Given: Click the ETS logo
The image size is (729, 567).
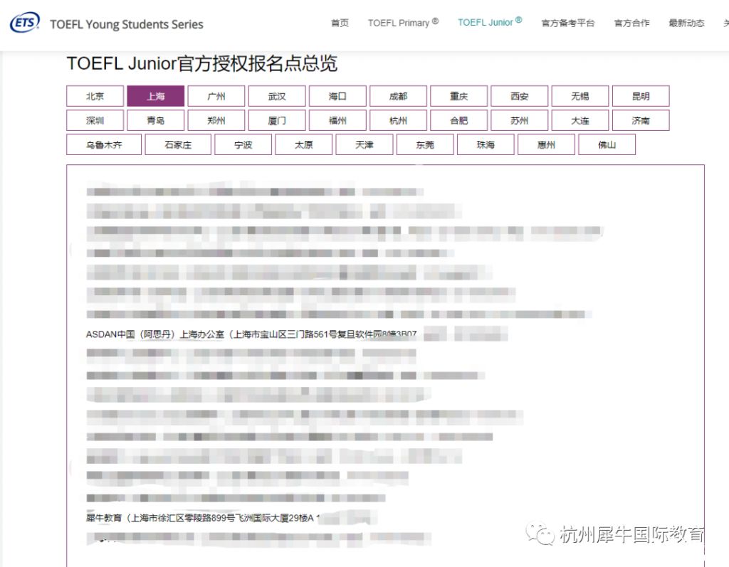Looking at the screenshot, I should point(25,22).
